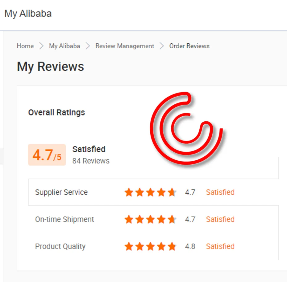Viewport: 287px width, 282px height.
Task: Click the My Reviews heading
Action: 50,67
